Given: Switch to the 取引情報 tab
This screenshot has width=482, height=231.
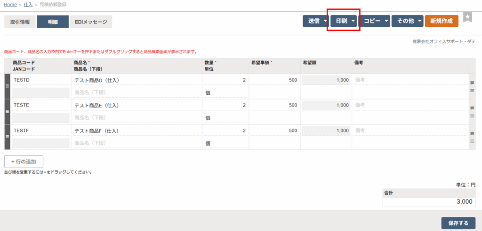Looking at the screenshot, I should tap(20, 22).
